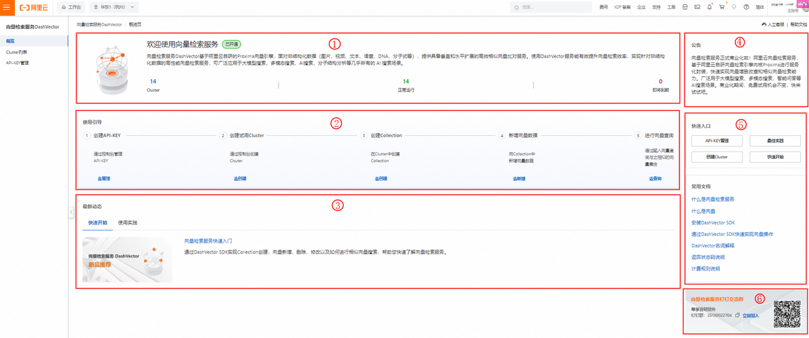809x338 pixels.
Task: Open 通过DashVector SDK快速实现向量操作 doc link
Action: (x=732, y=235)
